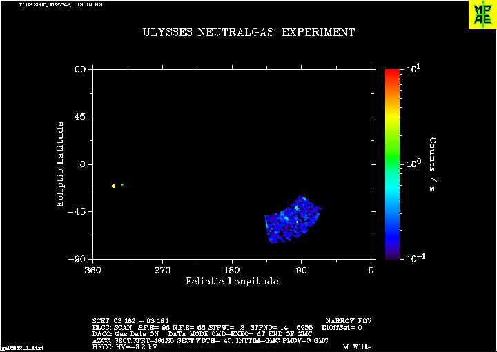Click the dark blue bottom of the color bar
The height and width of the screenshot is (352, 497).
point(392,253)
